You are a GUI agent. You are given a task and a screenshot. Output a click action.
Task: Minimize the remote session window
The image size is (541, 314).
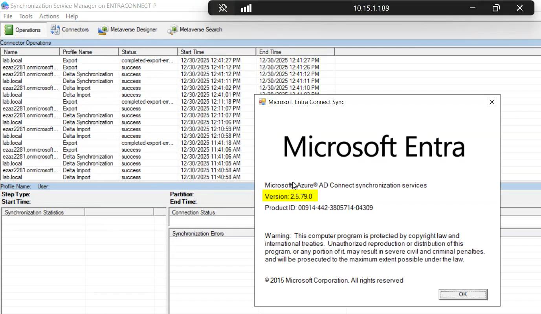coord(473,8)
